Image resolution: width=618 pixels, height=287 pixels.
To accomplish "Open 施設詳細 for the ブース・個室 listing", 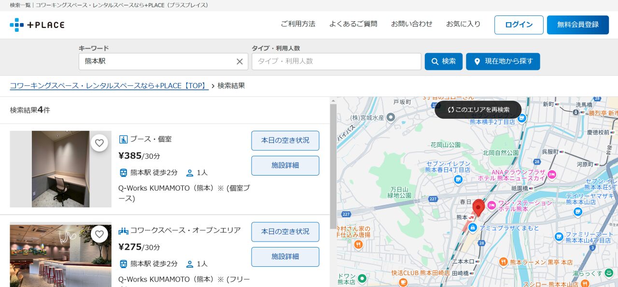I will (285, 166).
